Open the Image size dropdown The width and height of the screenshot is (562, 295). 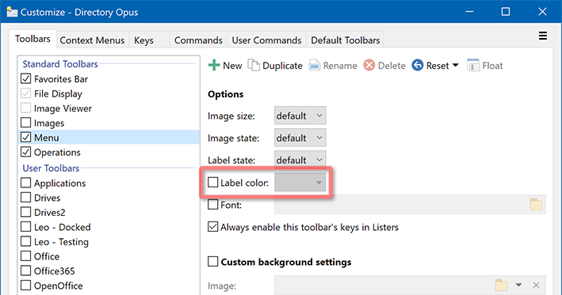[x=300, y=115]
